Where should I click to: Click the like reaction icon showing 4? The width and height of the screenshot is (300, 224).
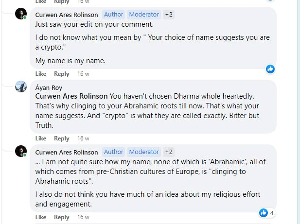pyautogui.click(x=264, y=213)
